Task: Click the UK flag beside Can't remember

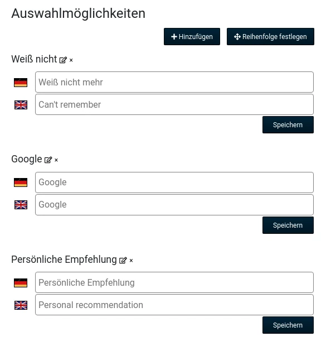Action: 21,105
